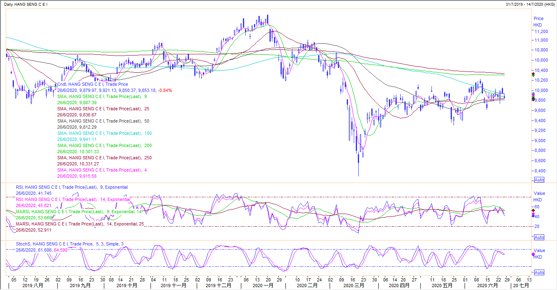The image size is (557, 290).
Task: Click the '2019 十月' month label
Action: pos(127,286)
